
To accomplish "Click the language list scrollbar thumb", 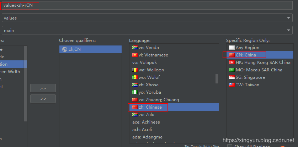I will (x=217, y=78).
